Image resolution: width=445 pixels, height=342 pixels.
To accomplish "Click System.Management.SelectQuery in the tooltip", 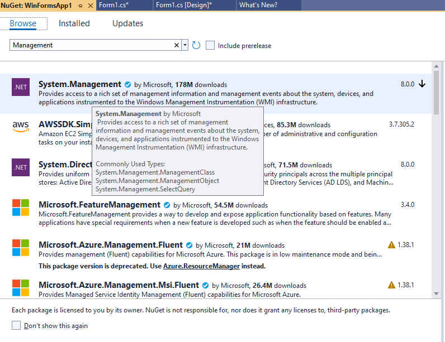I will [x=145, y=189].
